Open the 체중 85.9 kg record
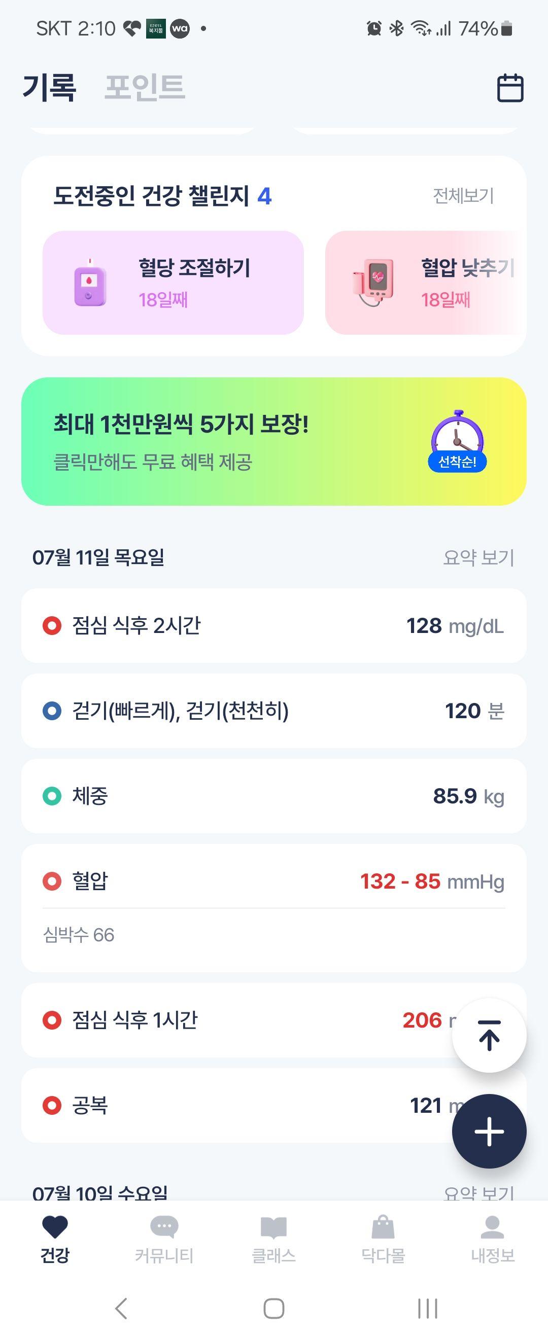 pyautogui.click(x=274, y=796)
